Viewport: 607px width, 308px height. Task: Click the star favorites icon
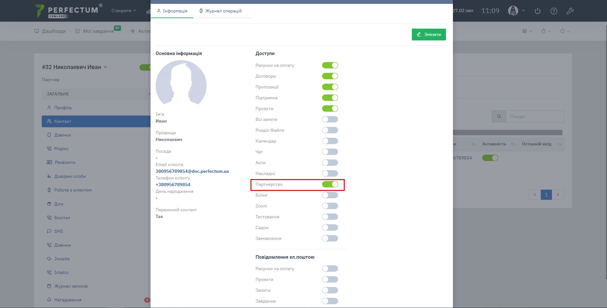562,31
